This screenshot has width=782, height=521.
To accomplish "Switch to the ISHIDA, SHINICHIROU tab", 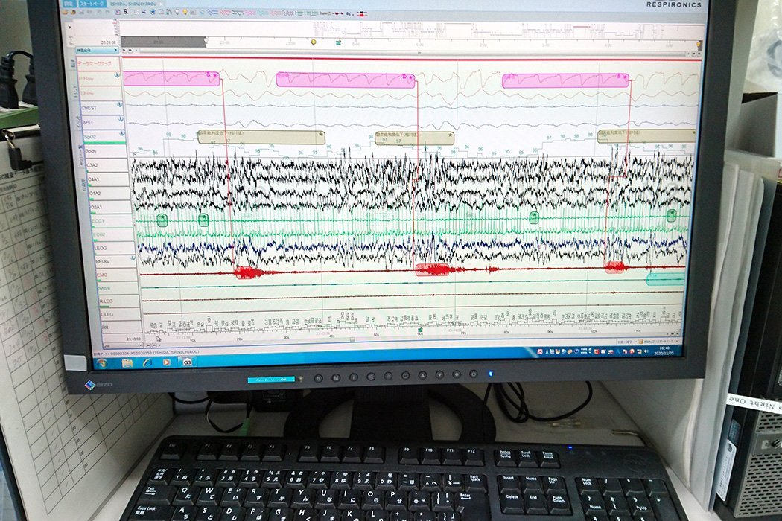I will tap(133, 3).
